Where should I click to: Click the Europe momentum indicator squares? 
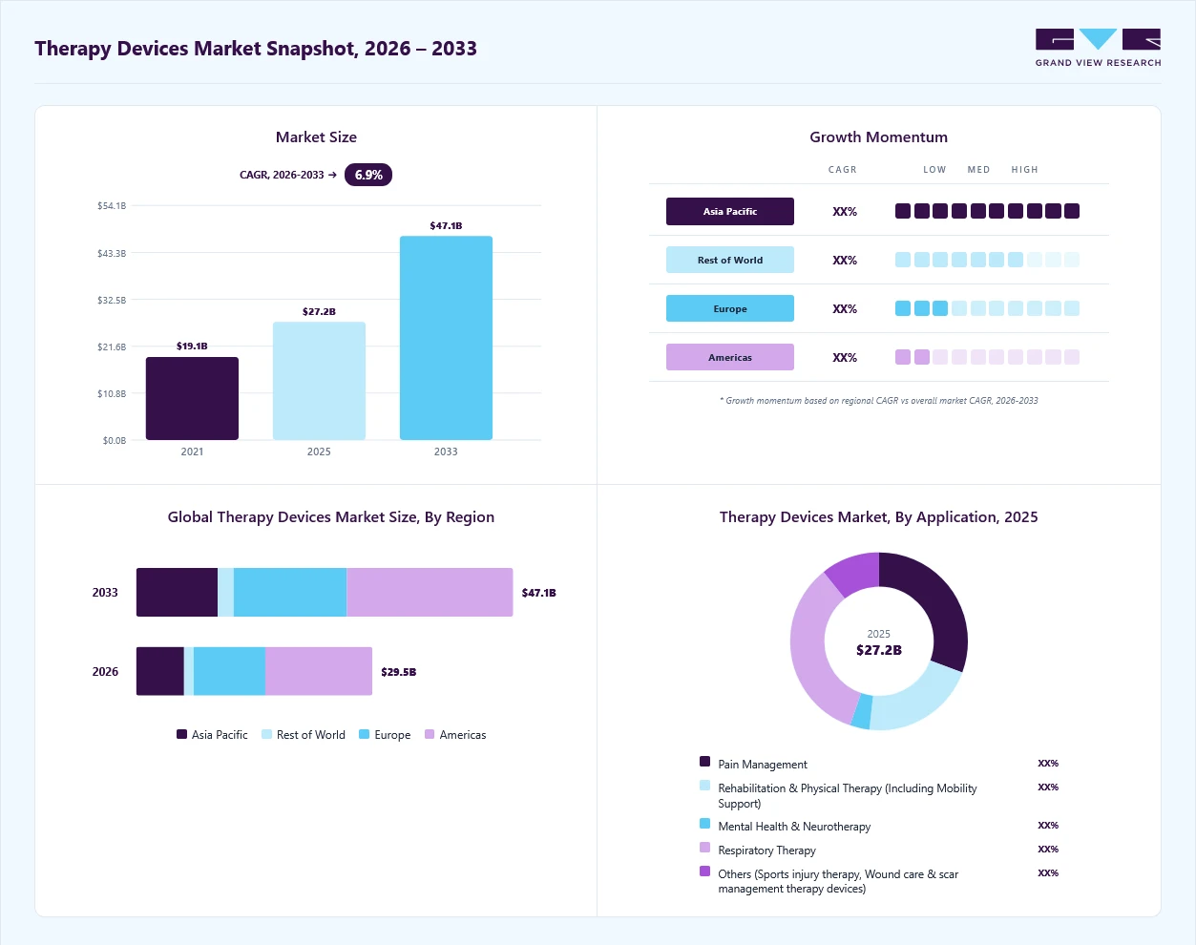pos(987,308)
